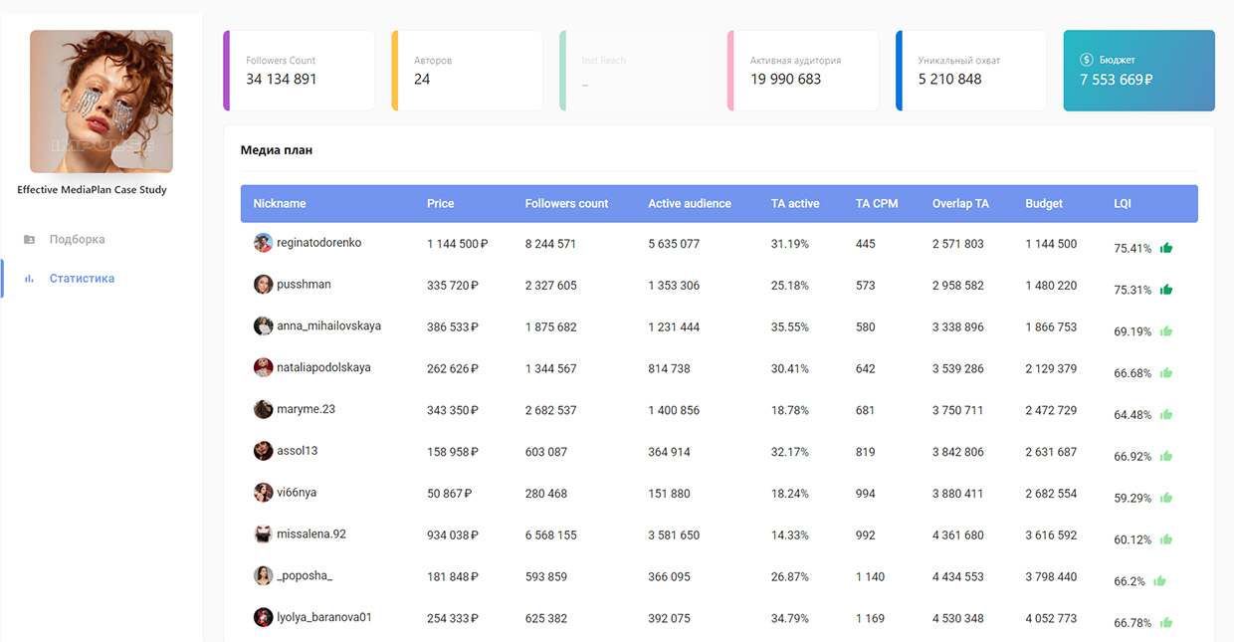Select the Followers Count summary card

pyautogui.click(x=299, y=71)
